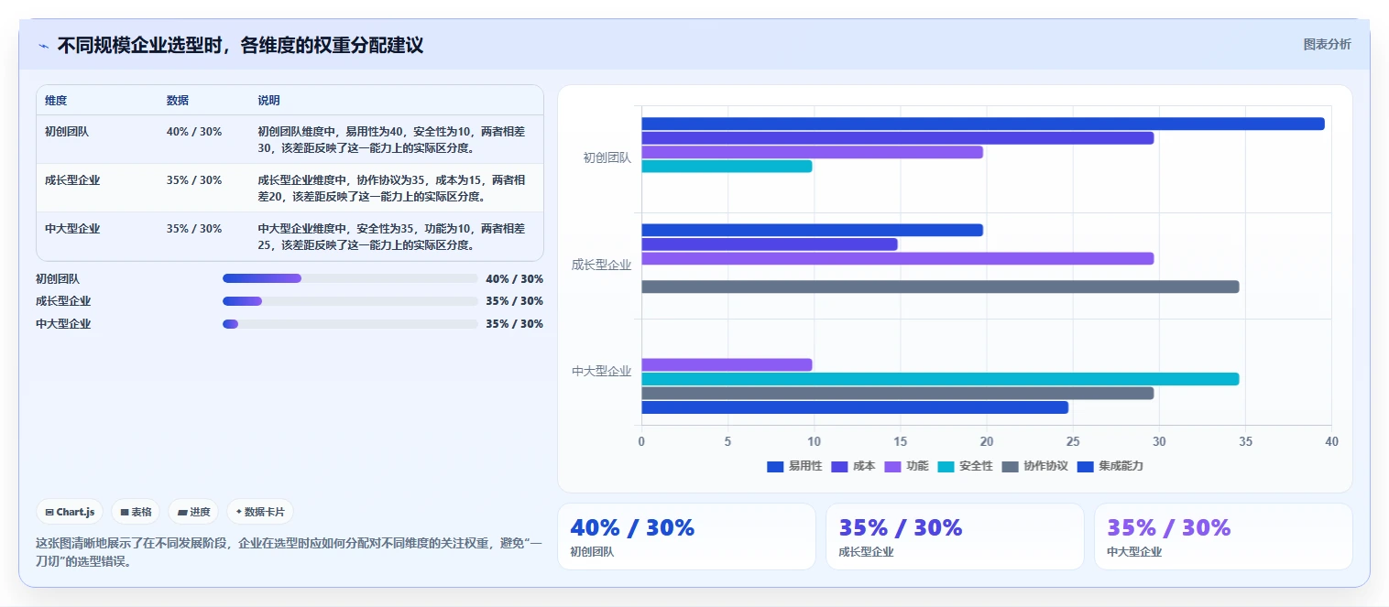This screenshot has height=607, width=1389.
Task: Click the x-axis tick value 10
Action: point(814,441)
